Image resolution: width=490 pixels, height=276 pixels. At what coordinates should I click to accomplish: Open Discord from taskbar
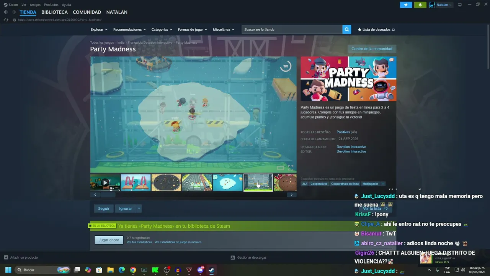[200, 270]
